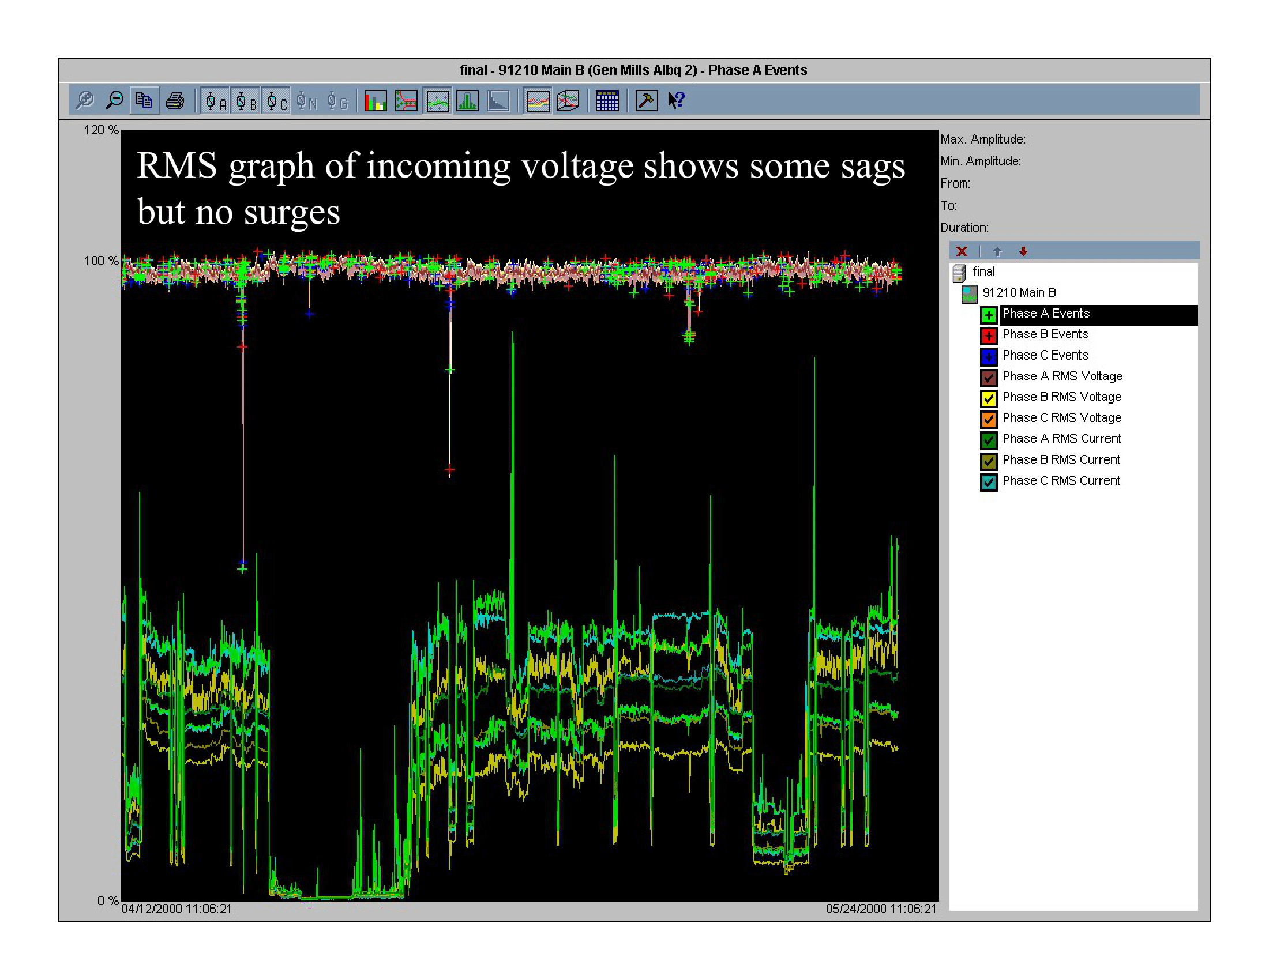Click the printer icon
The image size is (1269, 980).
[x=175, y=100]
